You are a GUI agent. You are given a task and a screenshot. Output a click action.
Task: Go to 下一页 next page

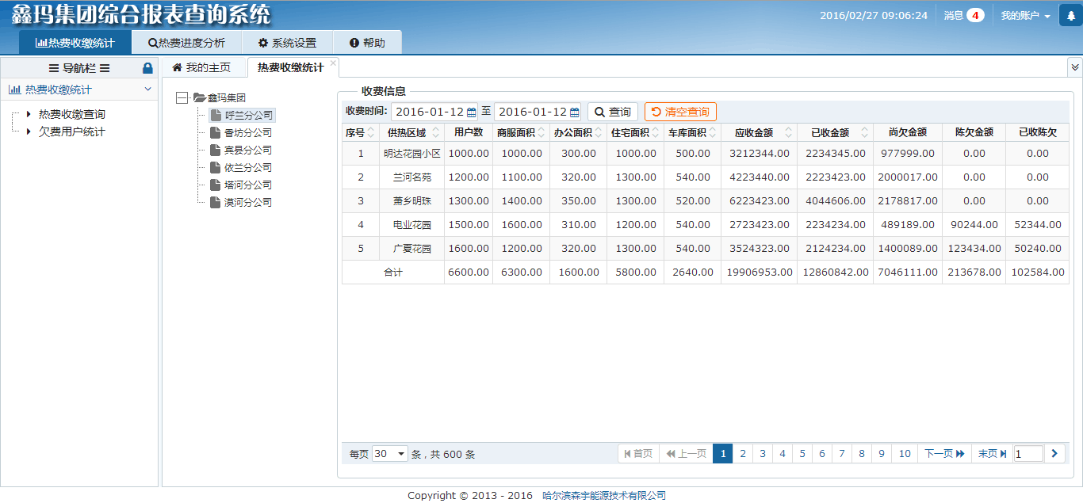coord(944,454)
